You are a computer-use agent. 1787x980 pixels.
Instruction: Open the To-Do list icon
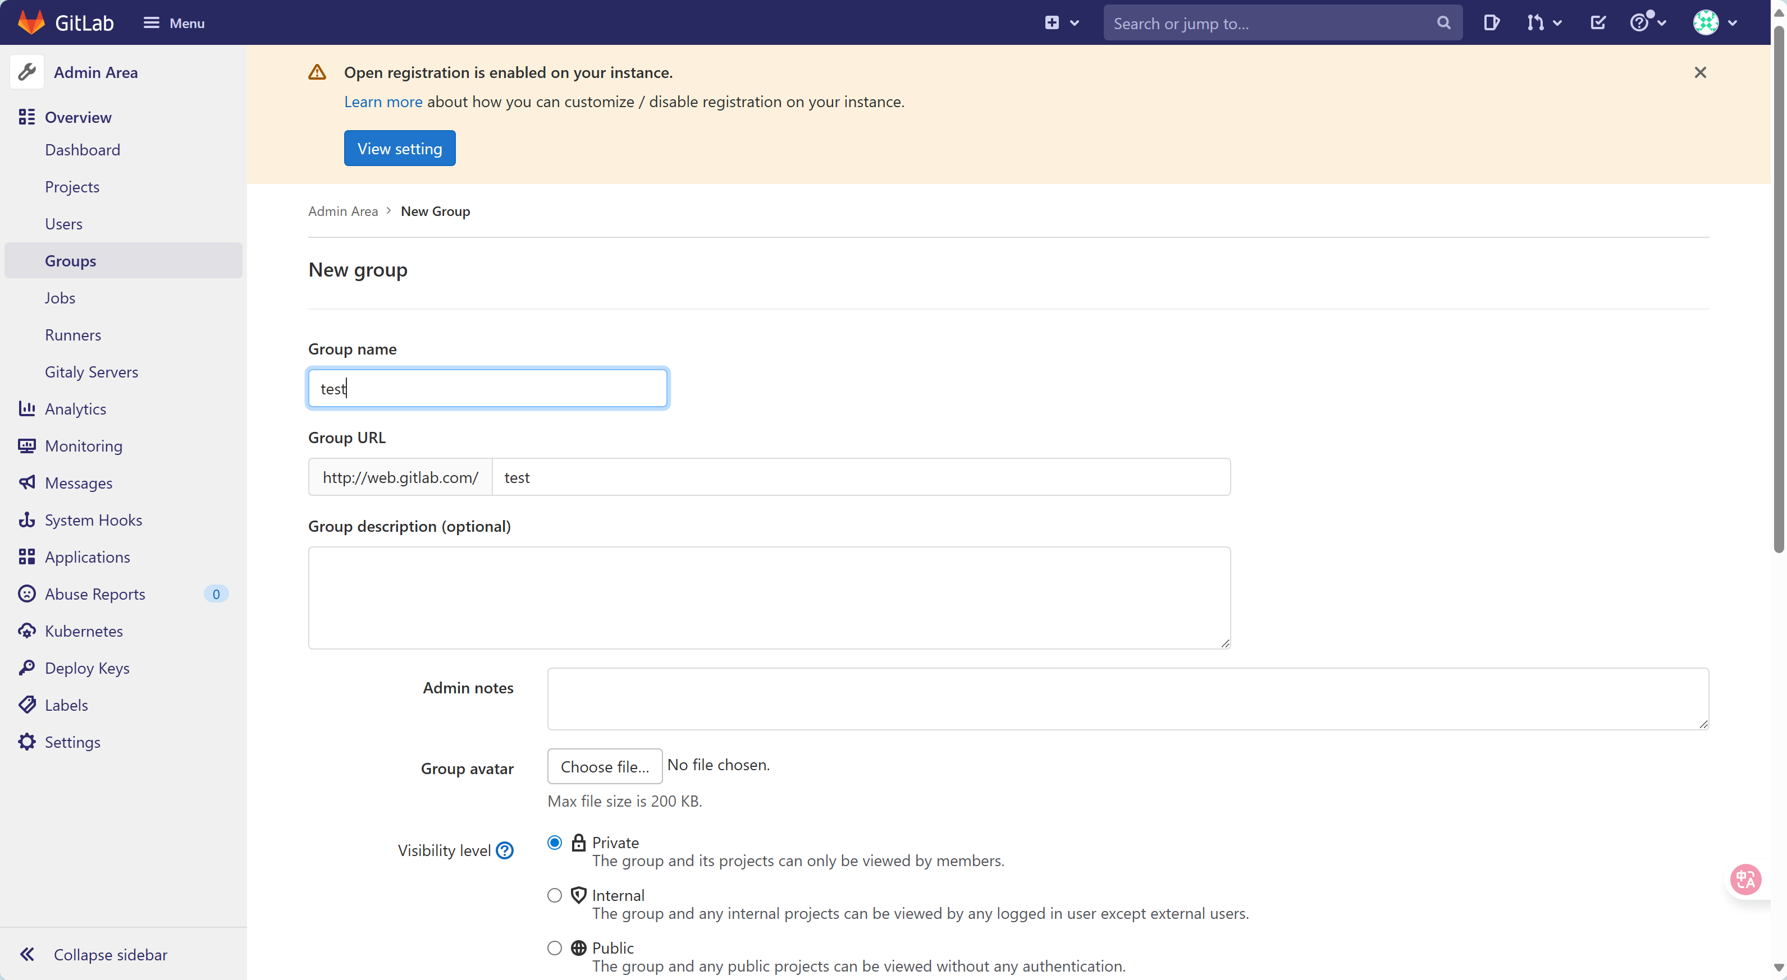tap(1598, 23)
